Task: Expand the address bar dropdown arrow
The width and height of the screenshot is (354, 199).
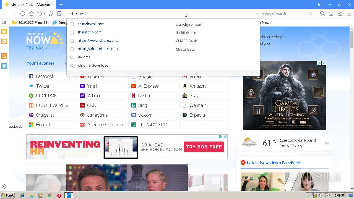Action: (x=257, y=14)
